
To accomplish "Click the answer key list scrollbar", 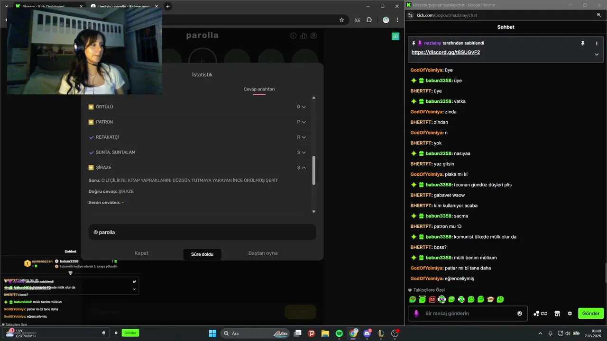I will (313, 170).
